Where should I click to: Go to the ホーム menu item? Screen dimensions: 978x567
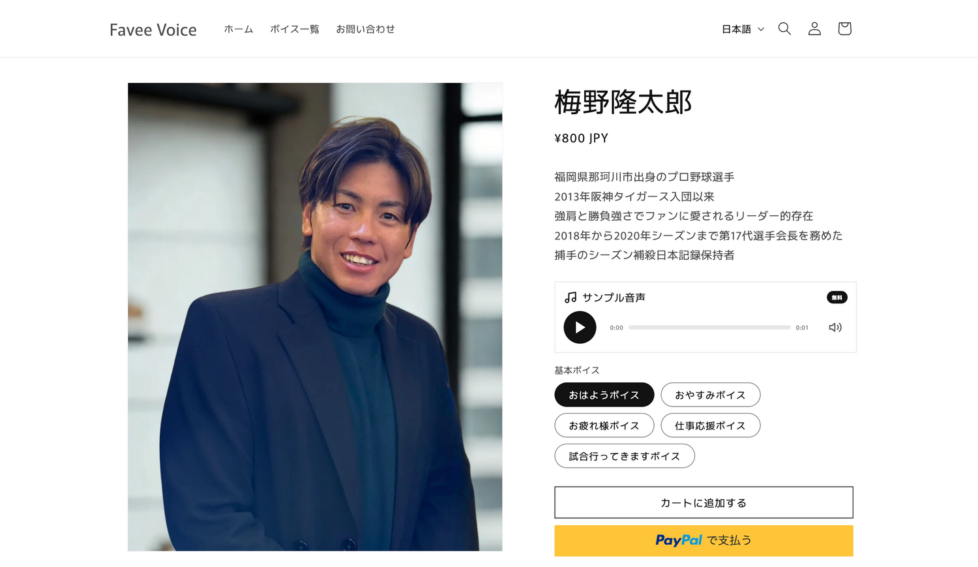(239, 29)
